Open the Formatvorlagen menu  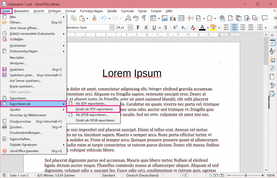click(91, 11)
